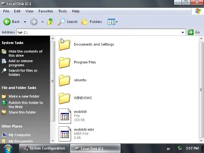Click Add or remove programs link
204x153 pixels.
tap(21, 63)
